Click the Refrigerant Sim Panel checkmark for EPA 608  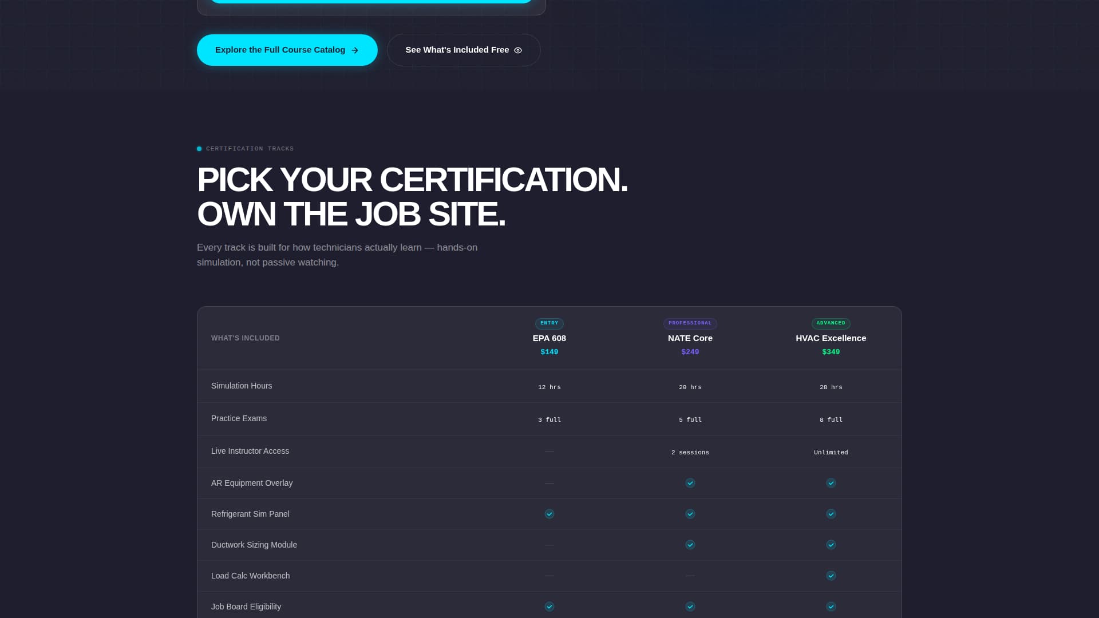click(549, 514)
